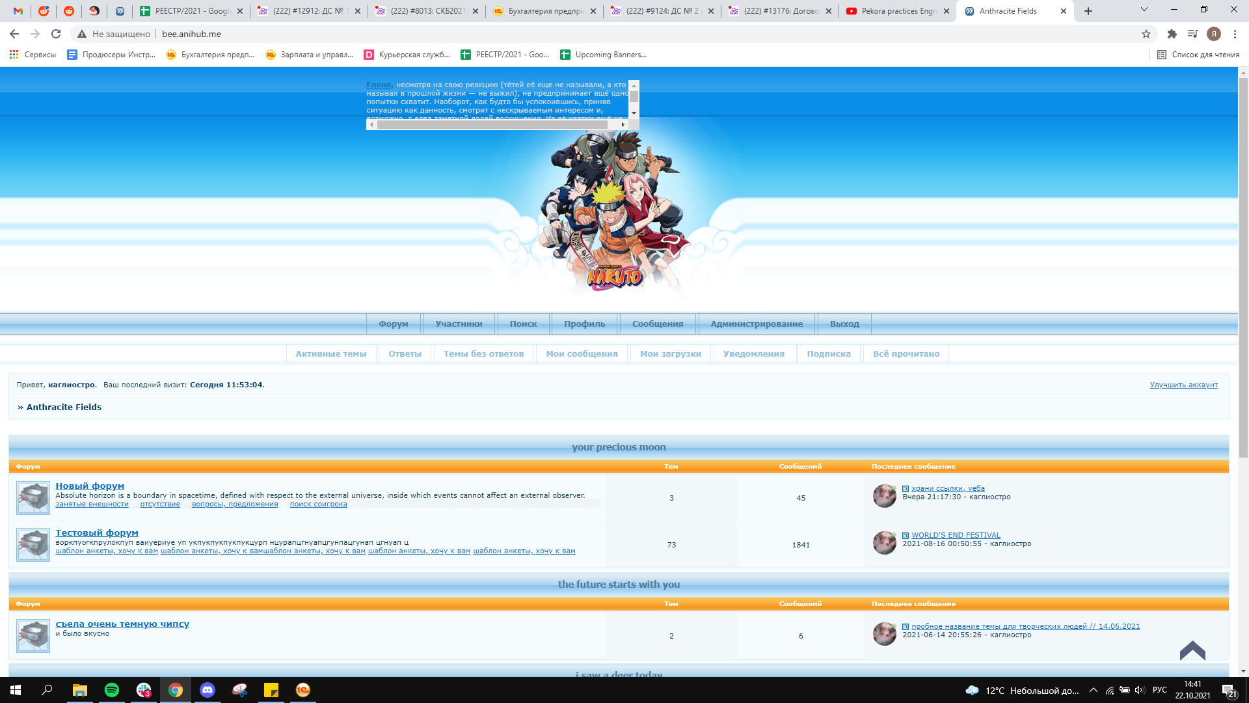
Task: Open the Участники navigation item
Action: (x=459, y=324)
